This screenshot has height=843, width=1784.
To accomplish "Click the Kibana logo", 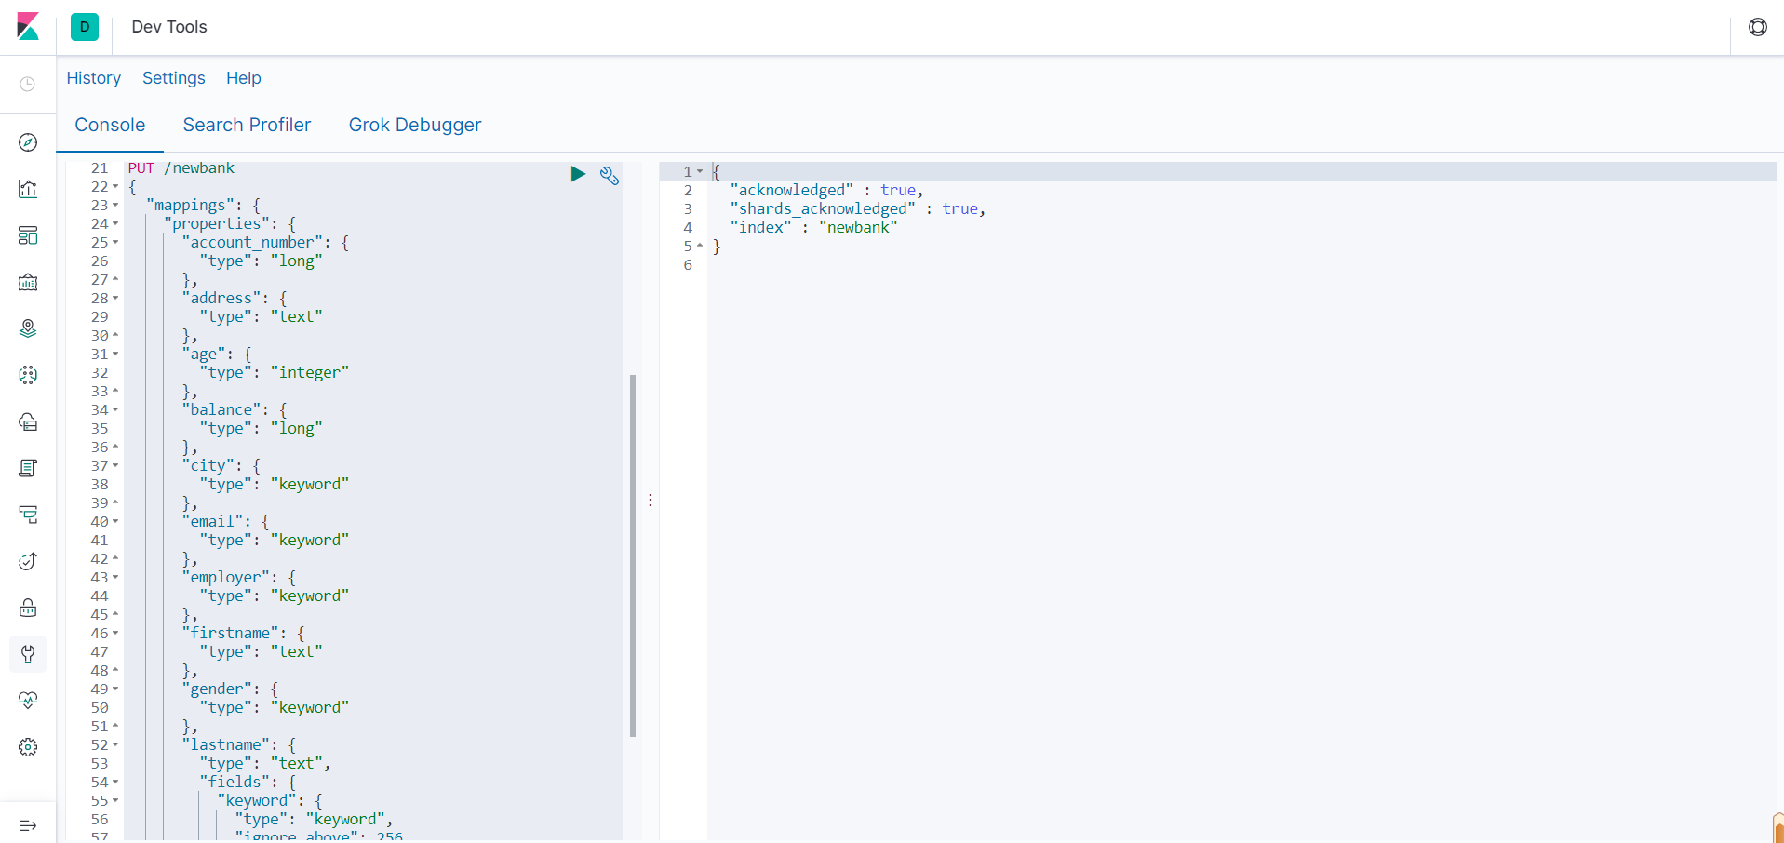I will tap(28, 27).
